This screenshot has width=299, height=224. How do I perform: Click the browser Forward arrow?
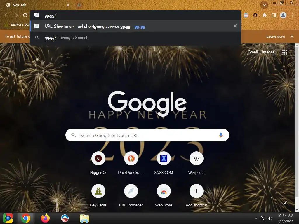pyautogui.click(x=16, y=15)
